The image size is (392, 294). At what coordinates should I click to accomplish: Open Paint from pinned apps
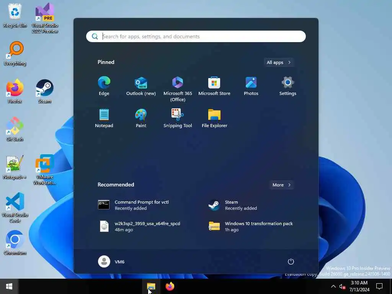point(141,118)
